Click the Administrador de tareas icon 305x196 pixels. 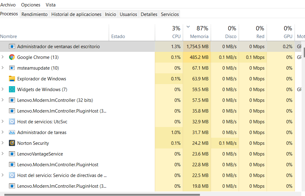click(x=12, y=132)
